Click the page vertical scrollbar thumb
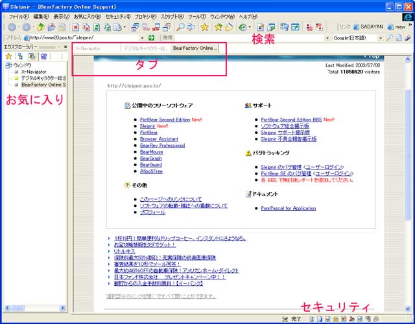Screen dimensions: 415x324 408,155
